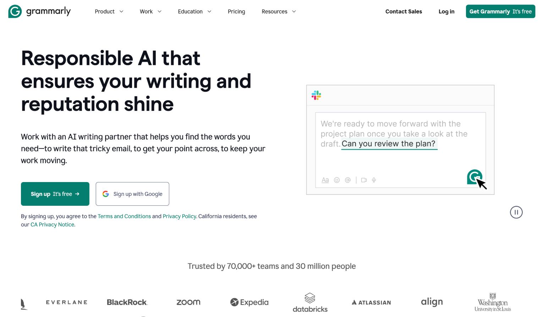Pause the demo animation

tap(516, 213)
